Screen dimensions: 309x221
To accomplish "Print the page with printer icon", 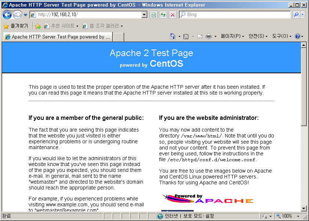I will point(208,36).
